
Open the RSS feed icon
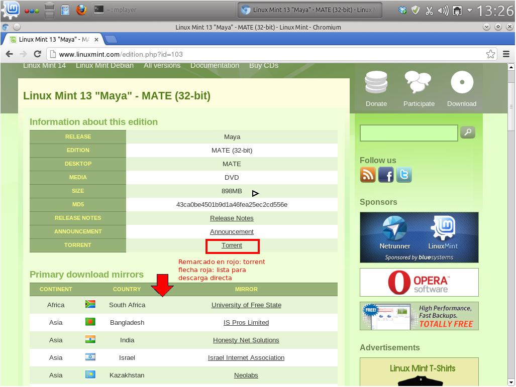(368, 175)
